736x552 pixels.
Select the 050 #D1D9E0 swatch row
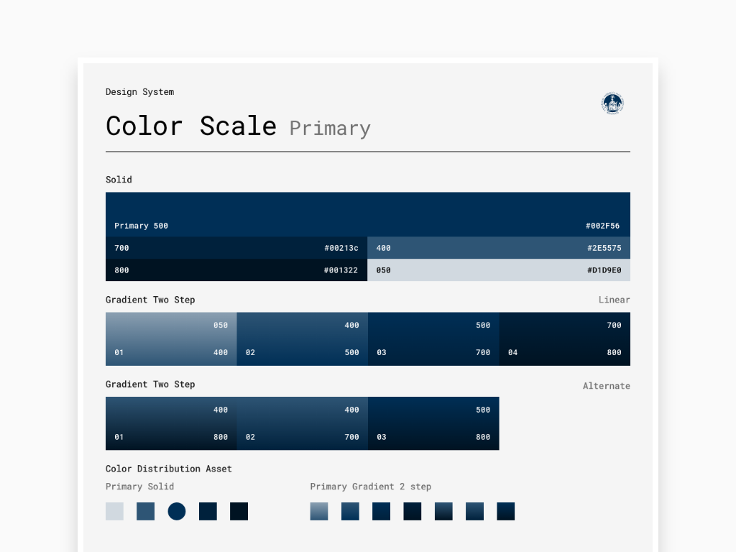pyautogui.click(x=499, y=270)
